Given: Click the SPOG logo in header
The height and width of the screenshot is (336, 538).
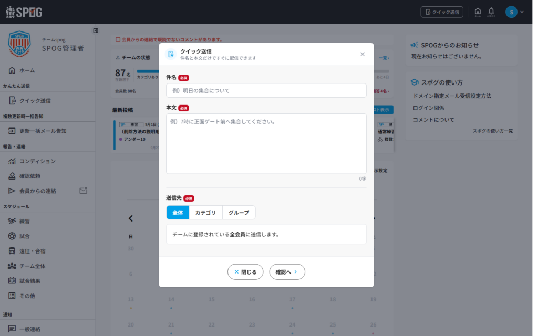Looking at the screenshot, I should tap(24, 12).
